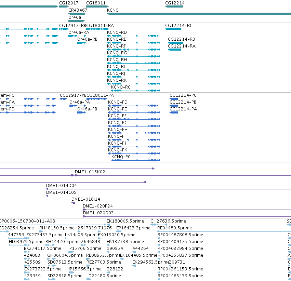Select EST RE04480.5prime
The height and width of the screenshot is (281, 291).
[x=174, y=228]
